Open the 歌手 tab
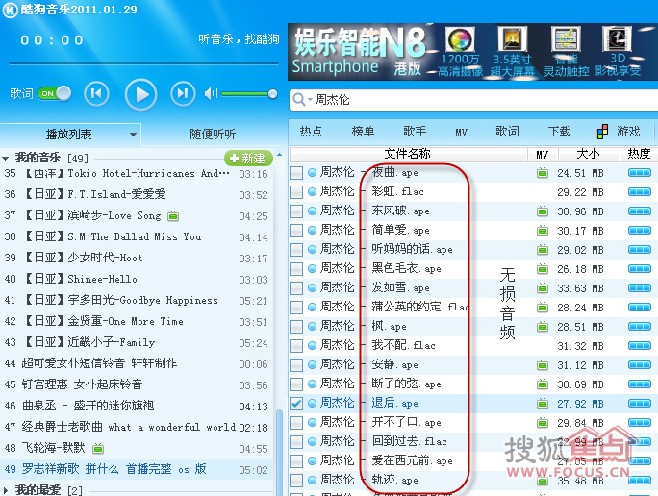658x496 pixels. coord(415,132)
